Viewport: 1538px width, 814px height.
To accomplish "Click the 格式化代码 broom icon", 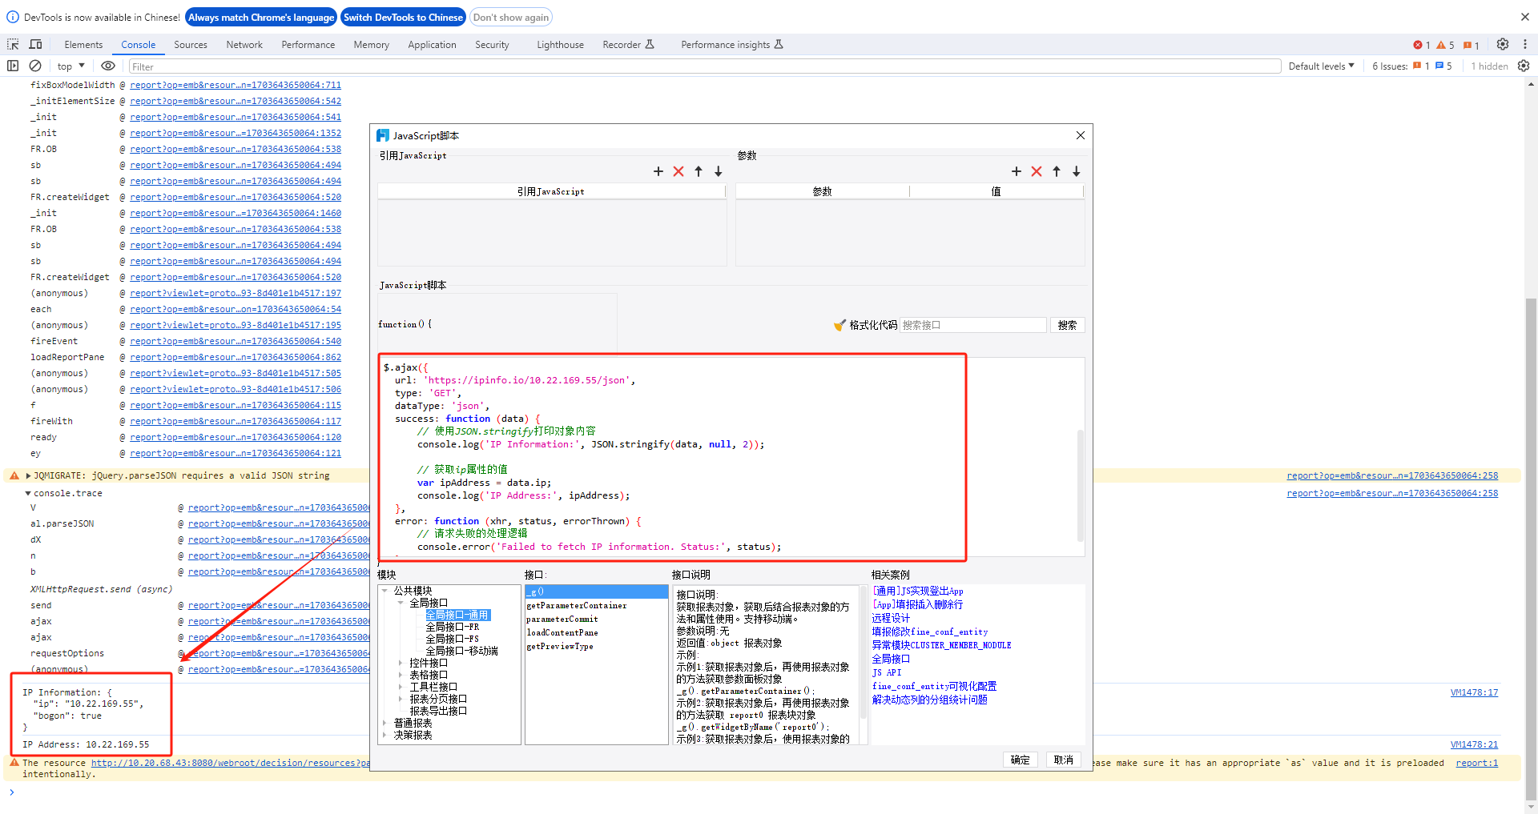I will 839,325.
